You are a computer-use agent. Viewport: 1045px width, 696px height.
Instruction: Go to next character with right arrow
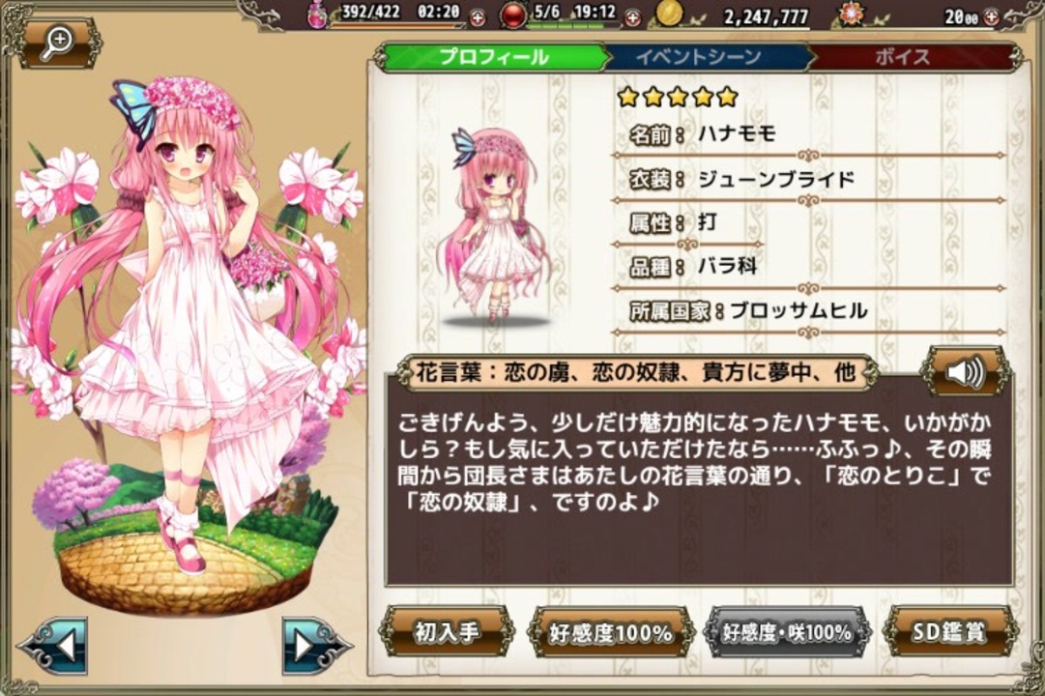pos(316,646)
